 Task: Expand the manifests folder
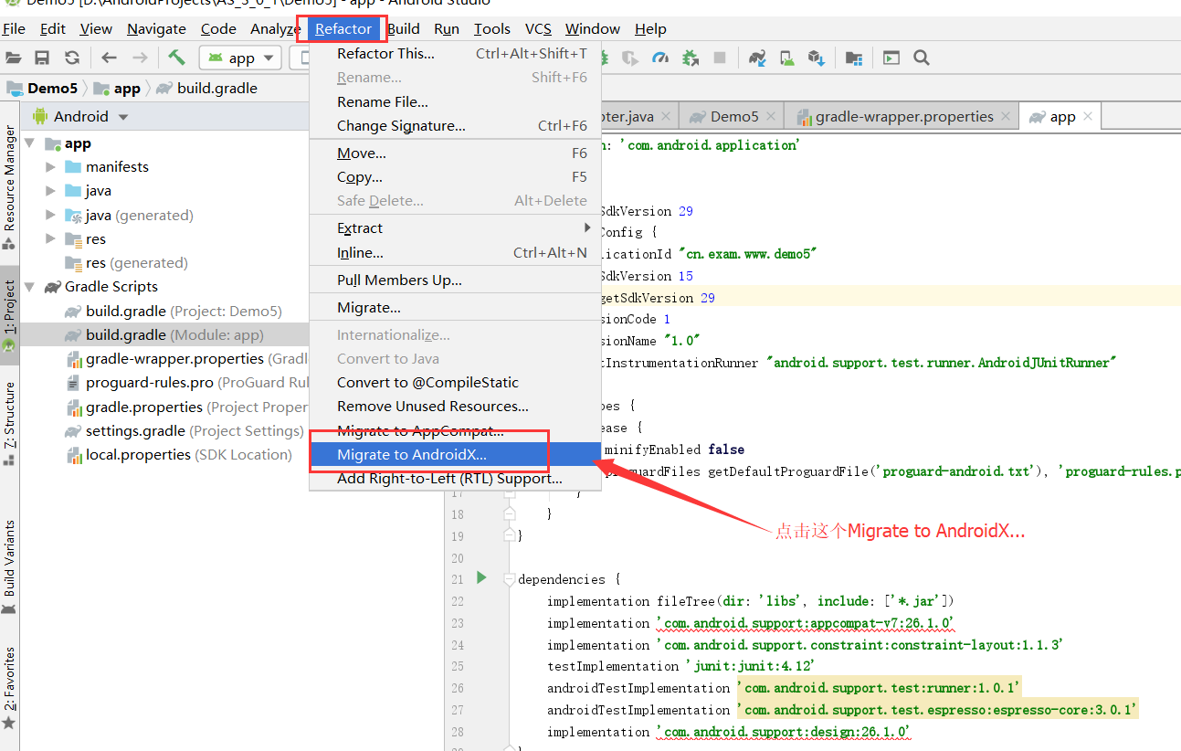coord(51,167)
